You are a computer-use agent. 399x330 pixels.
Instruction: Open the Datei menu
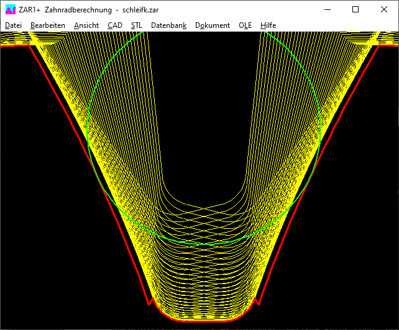tap(12, 25)
